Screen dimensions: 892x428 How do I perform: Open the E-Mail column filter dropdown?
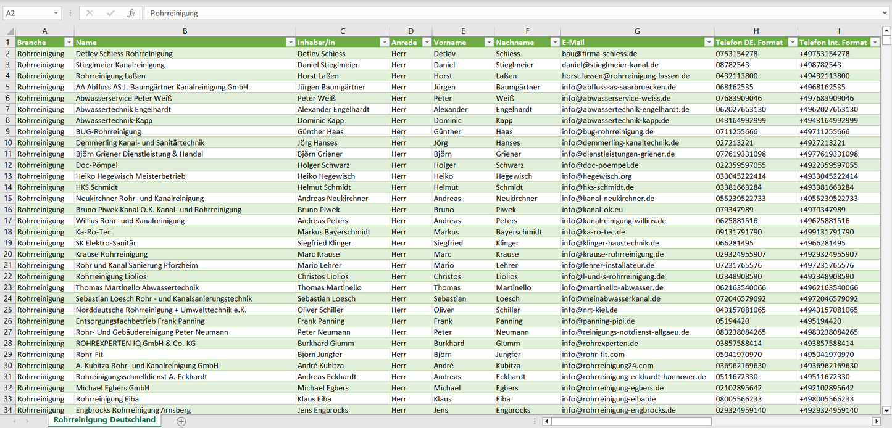(707, 43)
